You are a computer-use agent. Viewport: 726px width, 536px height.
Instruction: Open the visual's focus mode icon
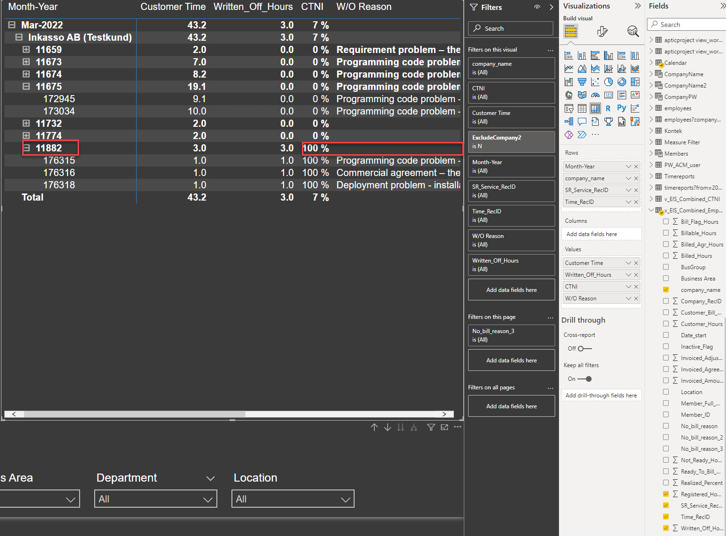(x=444, y=427)
